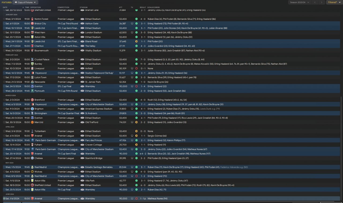Click the Burnley club badge
Screen dimensions: 343x203
pos(32,64)
